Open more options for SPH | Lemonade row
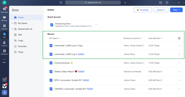The height and width of the screenshot is (97, 185). pyautogui.click(x=179, y=80)
